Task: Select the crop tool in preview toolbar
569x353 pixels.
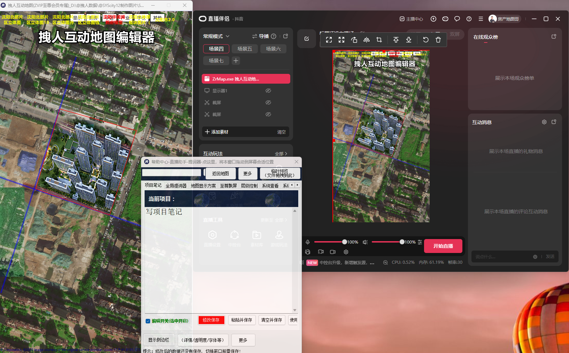Action: click(x=379, y=40)
